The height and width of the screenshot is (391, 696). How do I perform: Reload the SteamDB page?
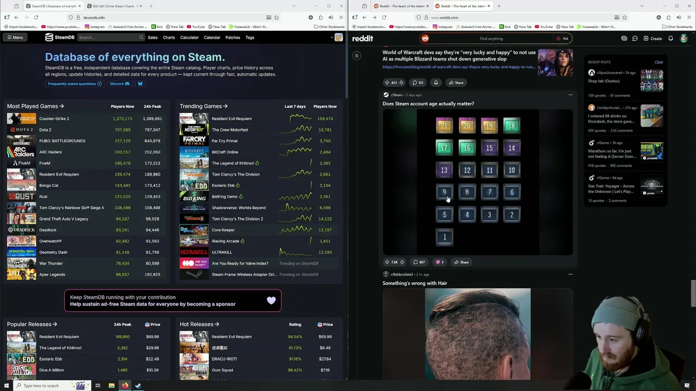pos(36,17)
